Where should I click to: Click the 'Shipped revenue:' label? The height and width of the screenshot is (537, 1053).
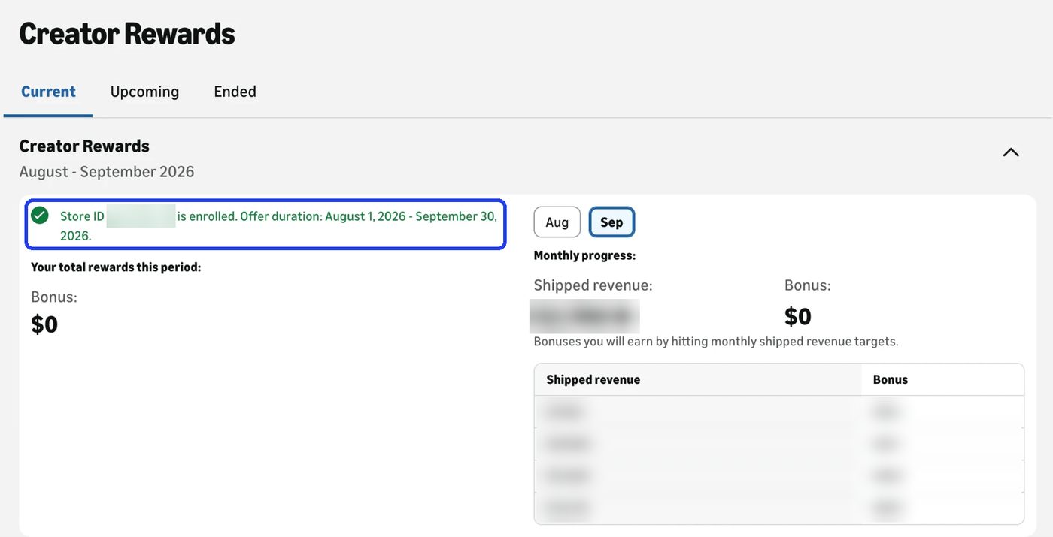593,285
